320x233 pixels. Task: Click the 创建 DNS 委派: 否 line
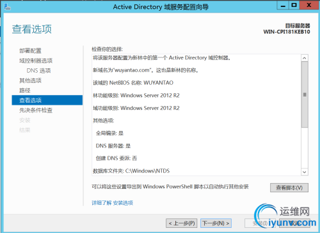pyautogui.click(x=116, y=158)
